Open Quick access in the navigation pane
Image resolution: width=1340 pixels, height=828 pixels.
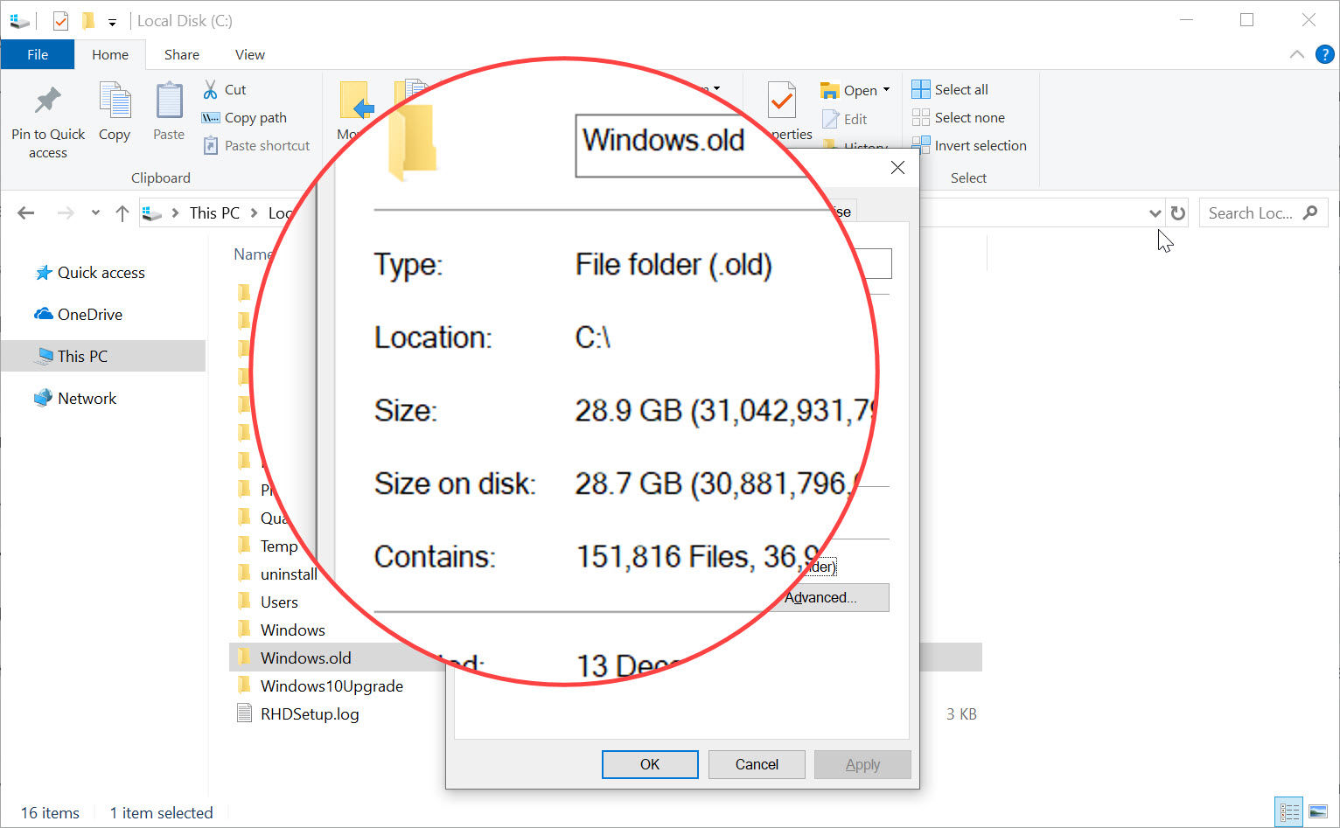[89, 273]
